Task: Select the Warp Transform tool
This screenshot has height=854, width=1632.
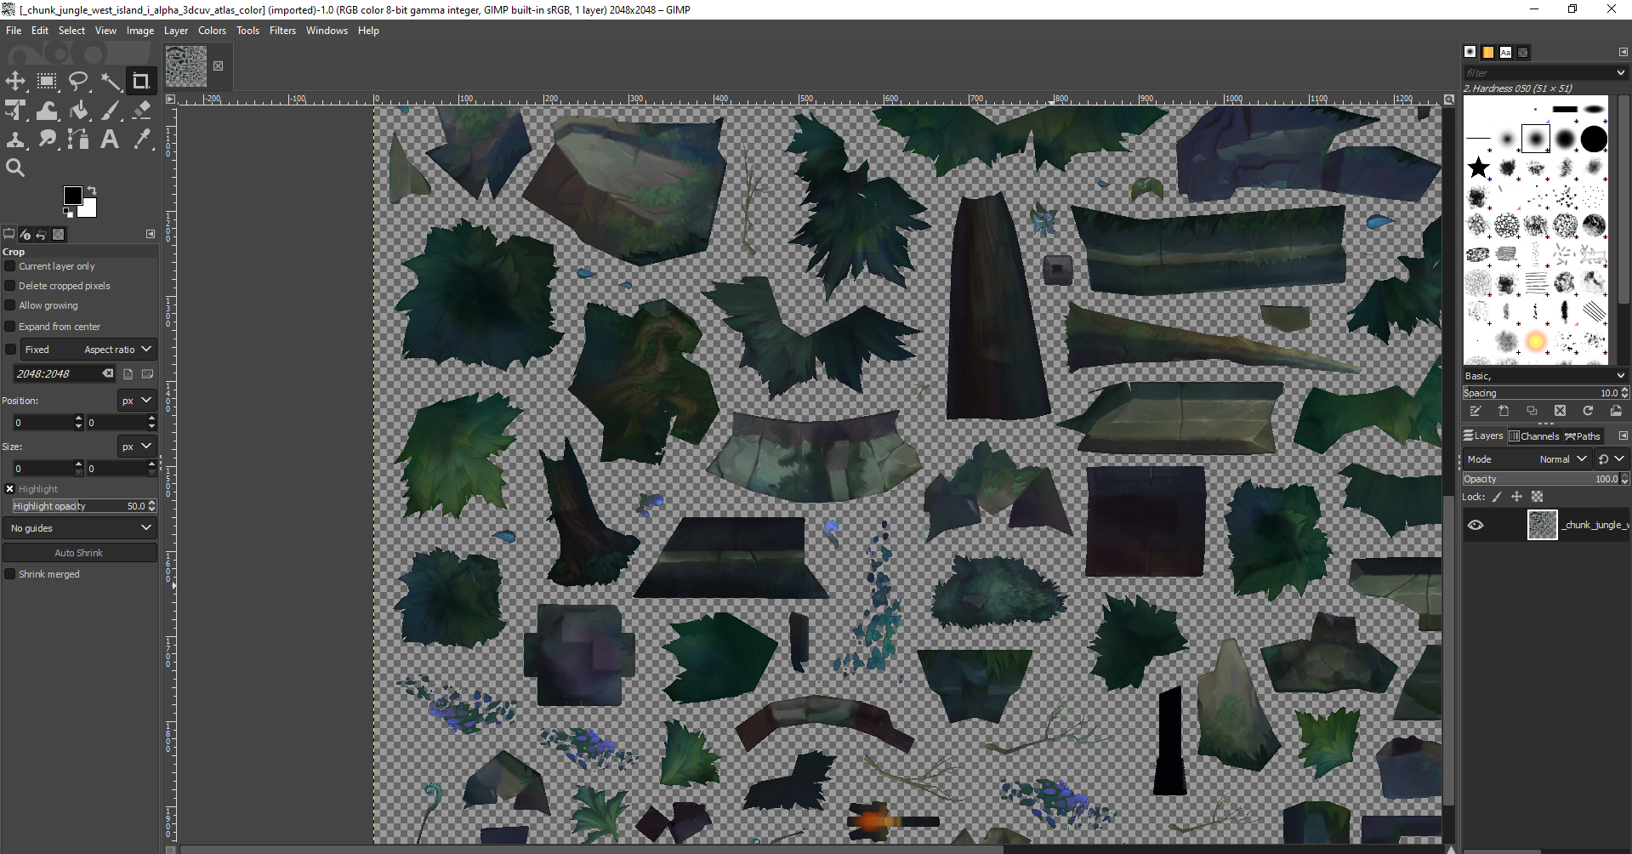Action: point(47,111)
